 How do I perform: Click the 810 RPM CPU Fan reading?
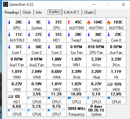(96, 47)
